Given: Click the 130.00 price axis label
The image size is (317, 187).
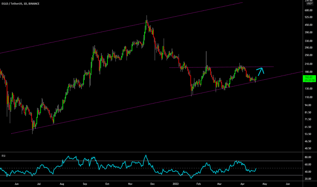Looking at the screenshot, I should [308, 88].
